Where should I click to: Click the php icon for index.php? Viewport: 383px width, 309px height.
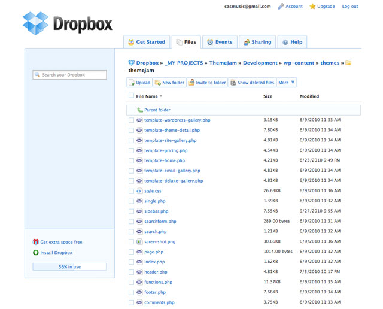tap(139, 262)
